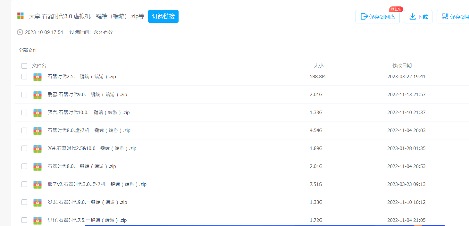Screen dimensions: 469x226
Task: Open file 思仔.石器时代7.5.一键端（端游）.zip
Action: point(87,220)
